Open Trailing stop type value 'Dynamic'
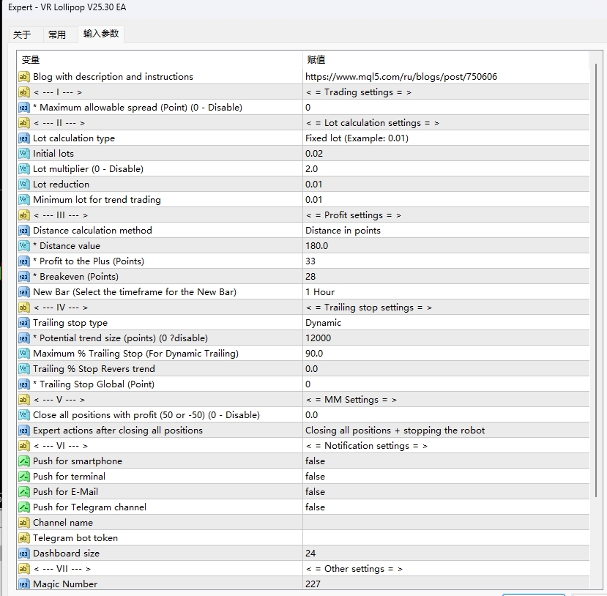Screen dimensions: 607x596 point(446,323)
